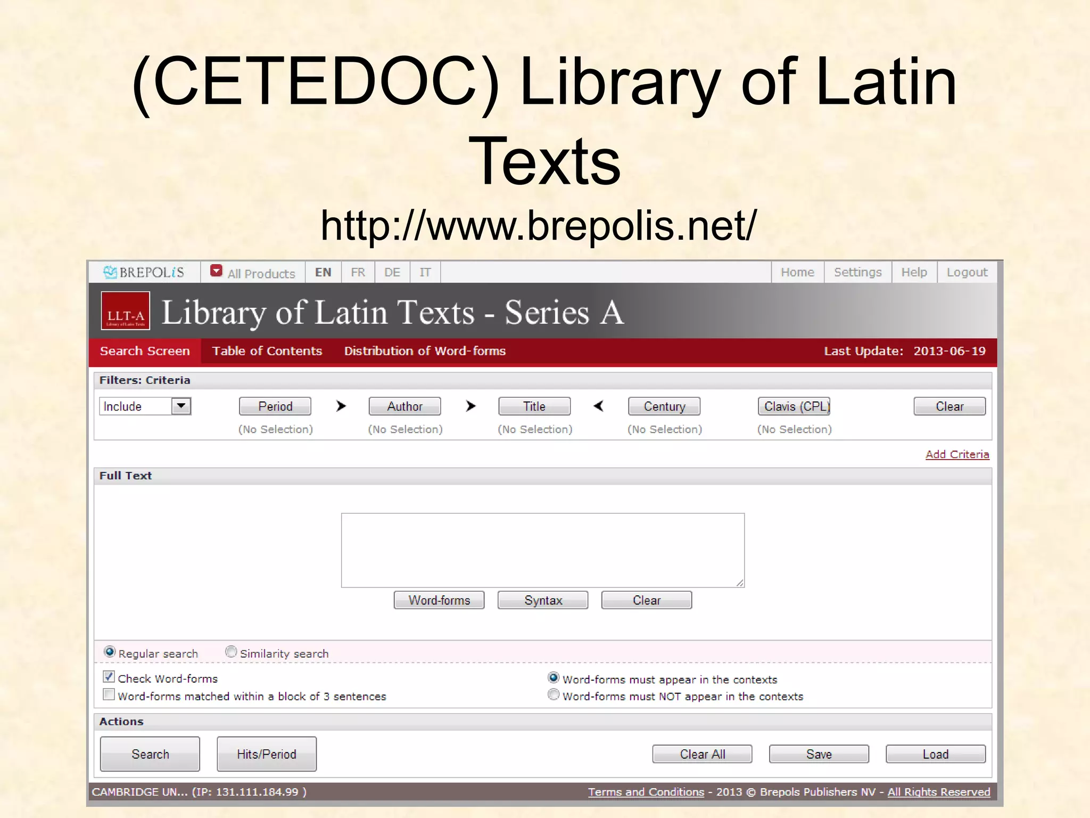1090x818 pixels.
Task: Click the Author filter button
Action: [405, 406]
